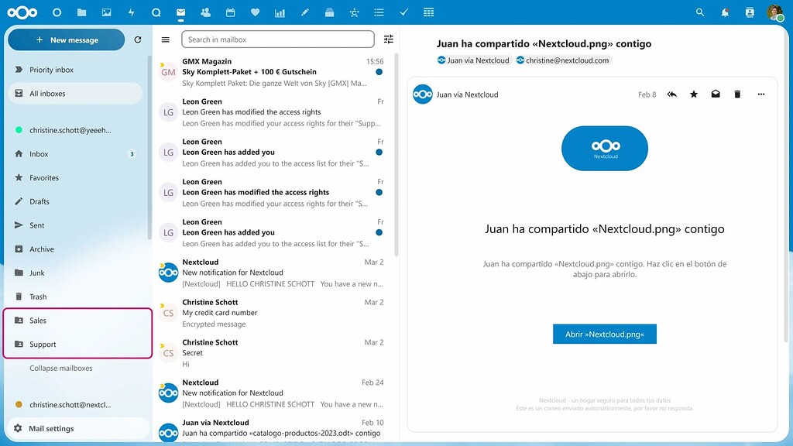The height and width of the screenshot is (446, 793).
Task: Click the Search in mailbox field
Action: 277,39
